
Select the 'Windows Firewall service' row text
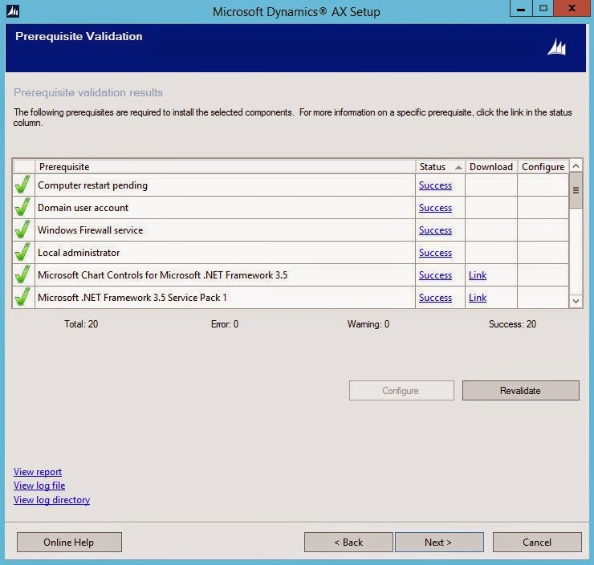pyautogui.click(x=90, y=230)
